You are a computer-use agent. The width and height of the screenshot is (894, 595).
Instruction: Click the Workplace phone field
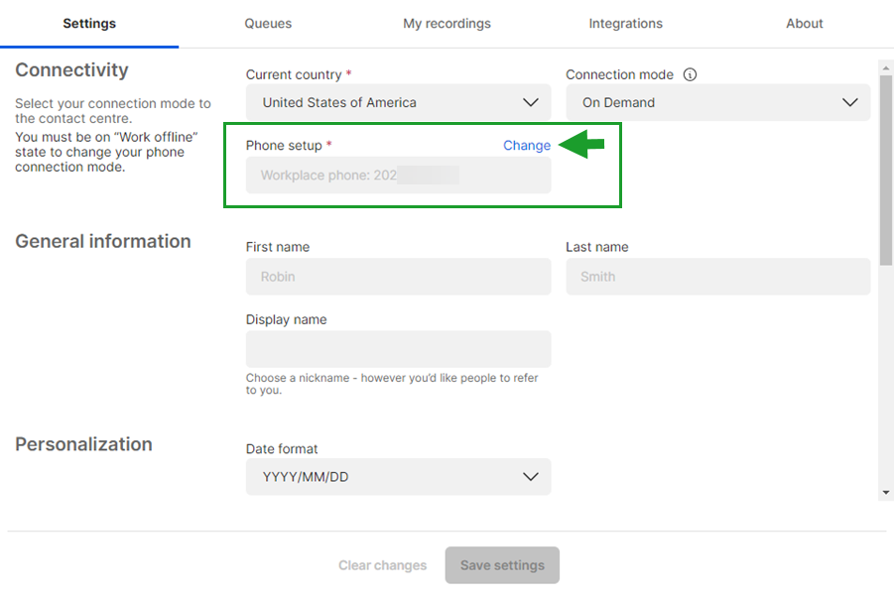pyautogui.click(x=398, y=175)
